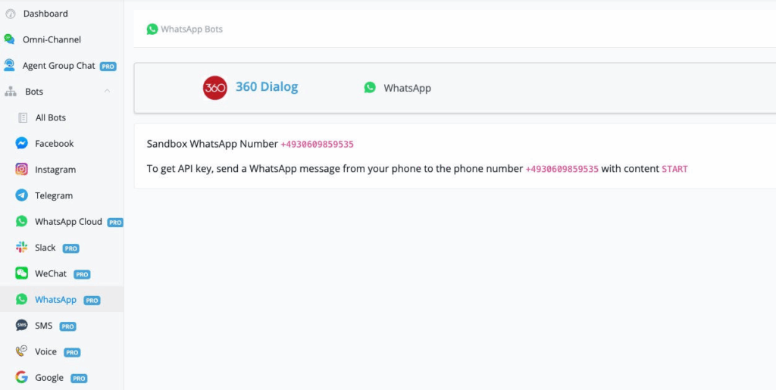Click the WhatsApp Bots breadcrumb title
776x390 pixels.
tap(191, 30)
